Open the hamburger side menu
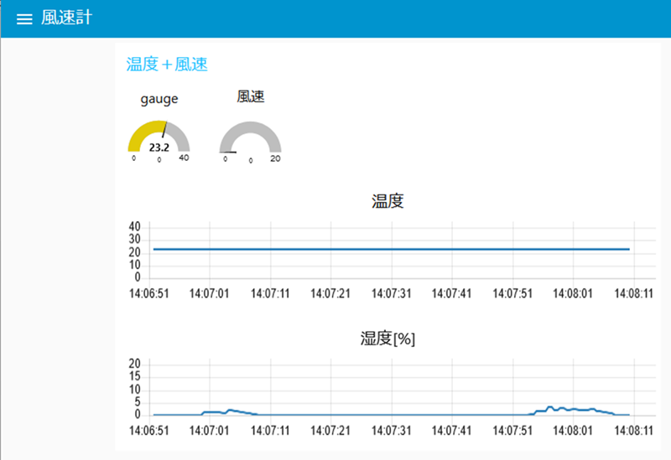Image resolution: width=671 pixels, height=460 pixels. coord(24,18)
